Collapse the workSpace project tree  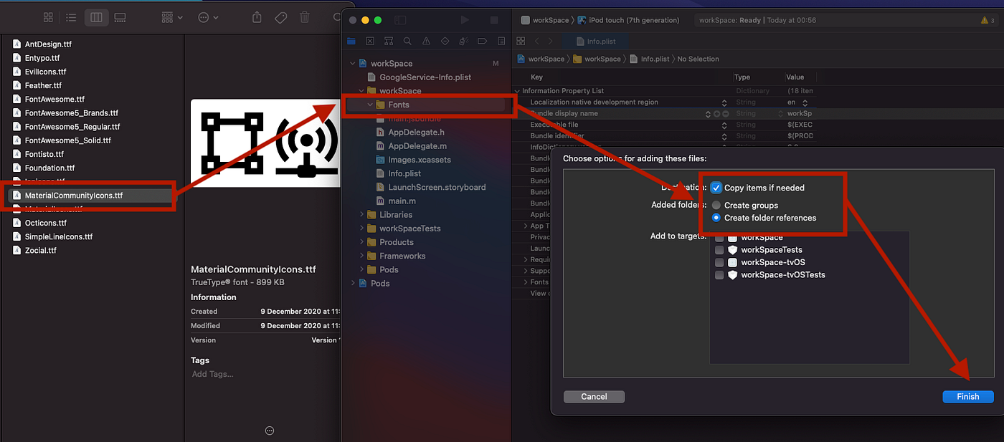tap(351, 63)
